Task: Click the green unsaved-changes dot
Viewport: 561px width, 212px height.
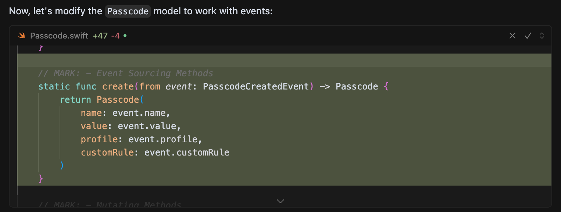Action: point(125,36)
